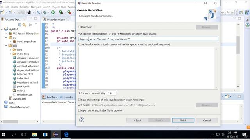Click the volume icon in system tray
250x140 pixels.
pyautogui.click(x=223, y=135)
